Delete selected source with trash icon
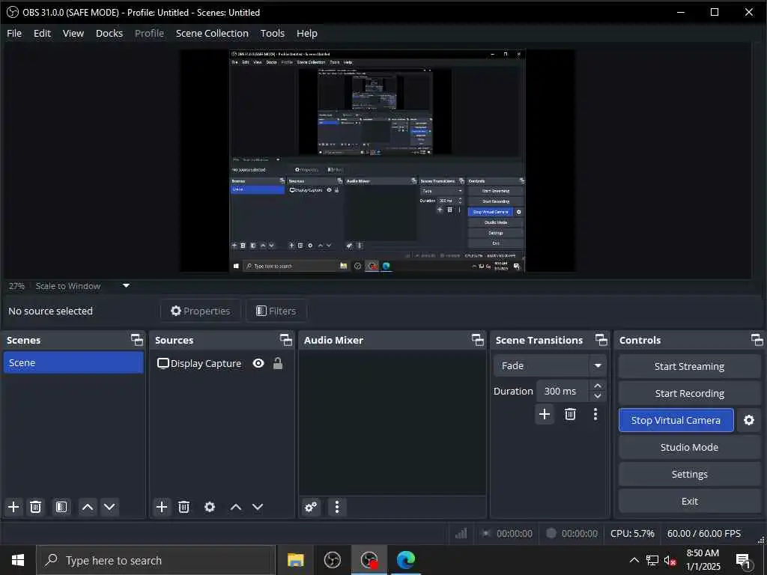Screen dimensions: 767x575 (x=184, y=507)
